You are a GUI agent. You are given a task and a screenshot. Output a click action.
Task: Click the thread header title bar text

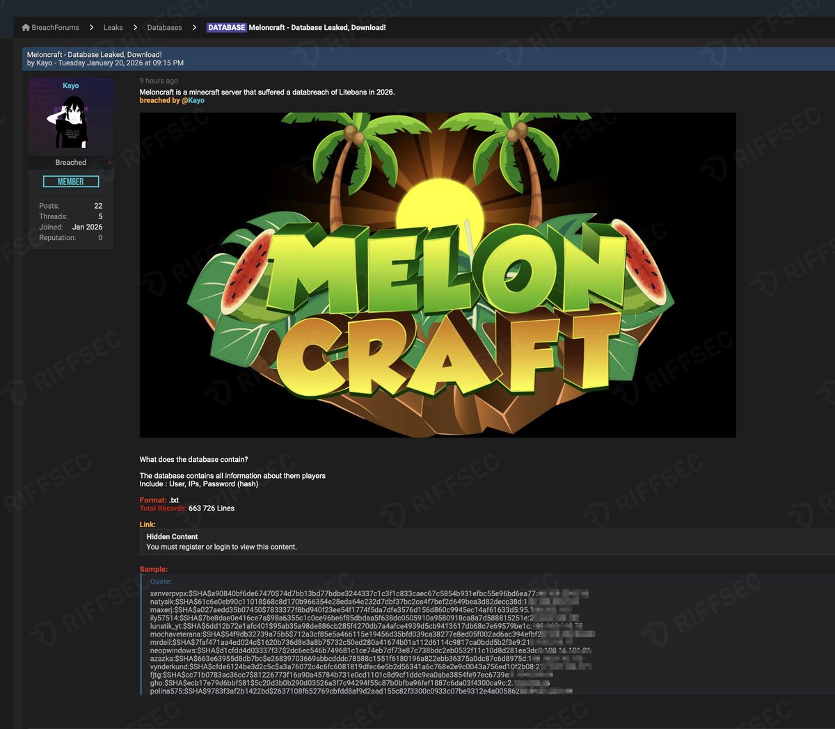point(94,54)
